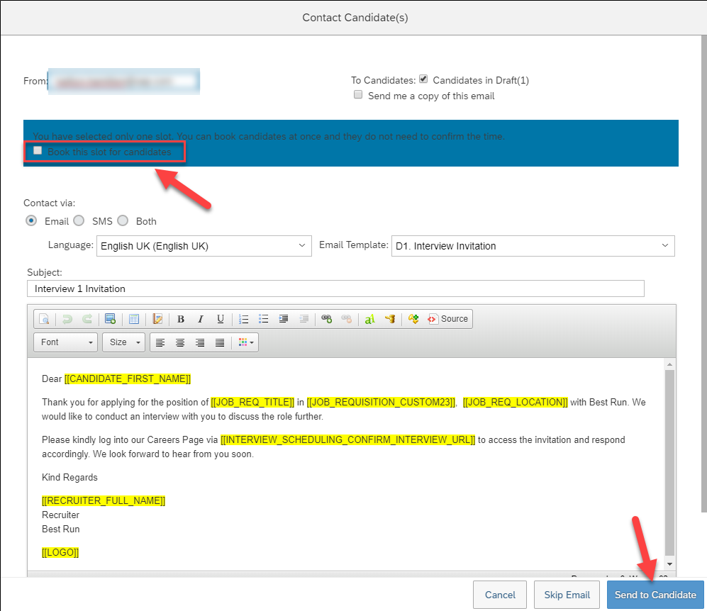
Task: Toggle italic formatting
Action: pyautogui.click(x=201, y=319)
